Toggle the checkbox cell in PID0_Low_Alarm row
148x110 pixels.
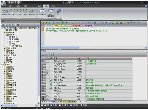48,61
